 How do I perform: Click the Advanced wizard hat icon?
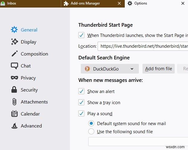(14, 126)
